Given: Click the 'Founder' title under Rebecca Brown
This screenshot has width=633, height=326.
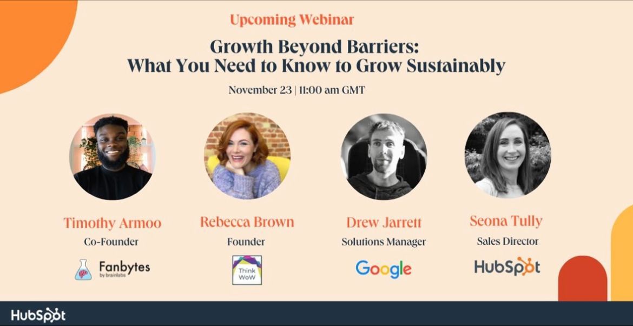Looking at the screenshot, I should tap(246, 242).
